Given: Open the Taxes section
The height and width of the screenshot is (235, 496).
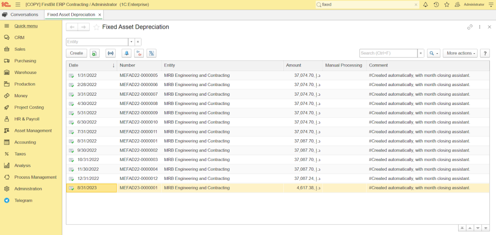Looking at the screenshot, I should click(19, 154).
